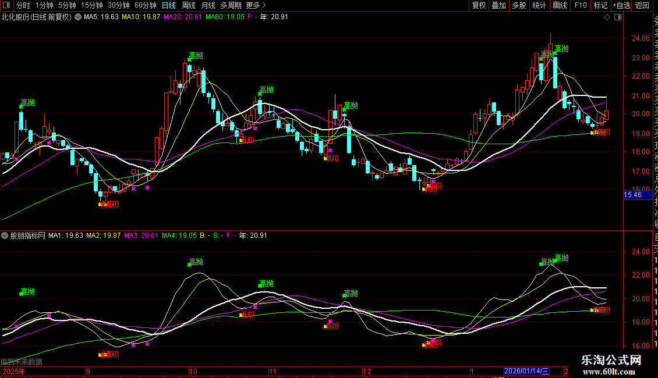658x378 pixels.
Task: Expand the 股朋指标网 indicator dropdown arrow
Action: (5, 236)
